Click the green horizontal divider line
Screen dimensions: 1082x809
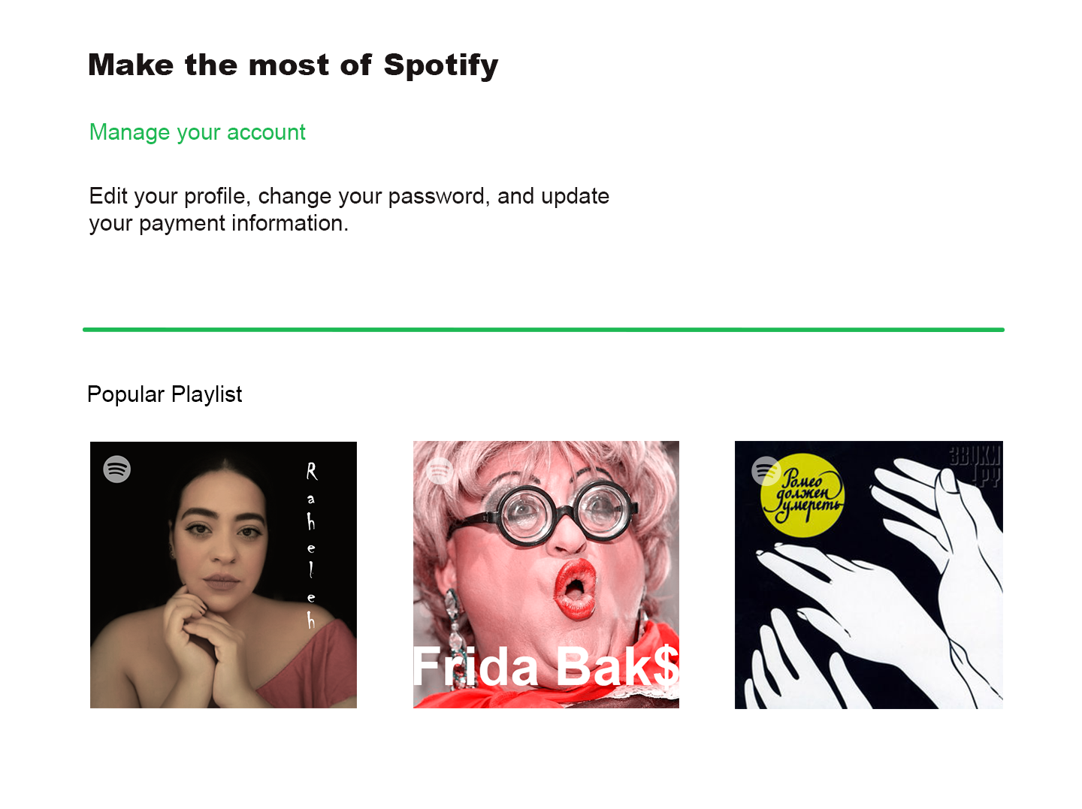click(543, 329)
